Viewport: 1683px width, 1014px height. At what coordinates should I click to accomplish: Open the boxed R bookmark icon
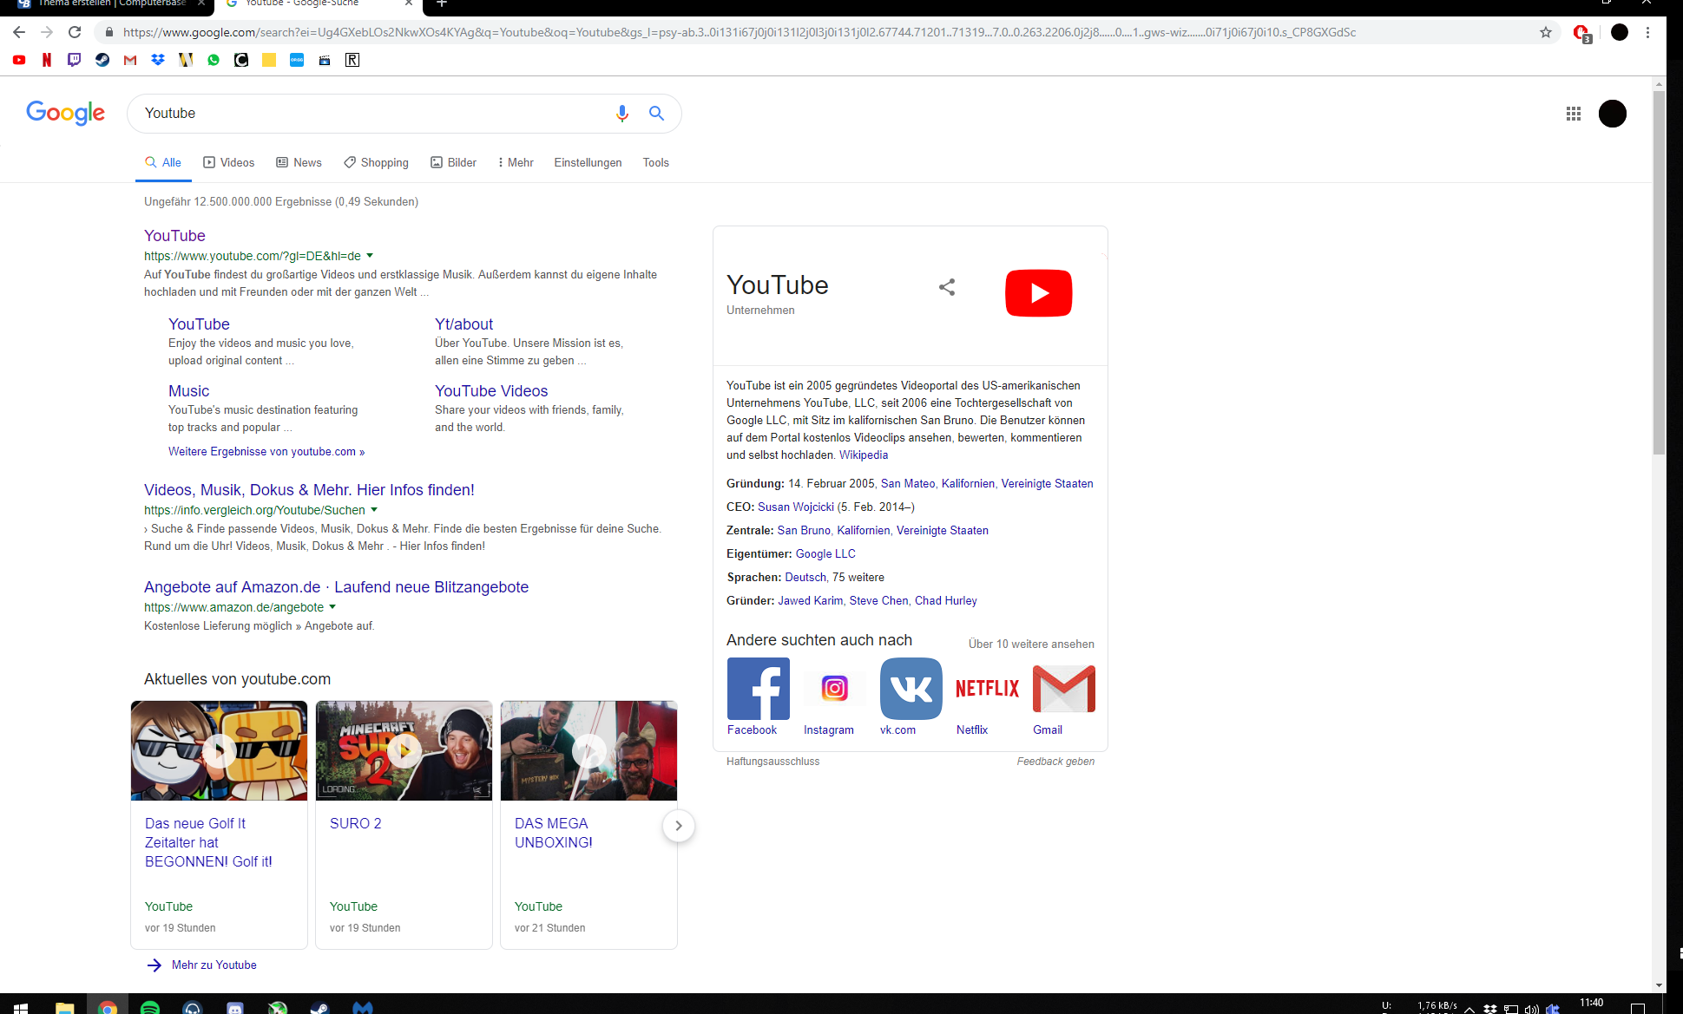click(352, 60)
